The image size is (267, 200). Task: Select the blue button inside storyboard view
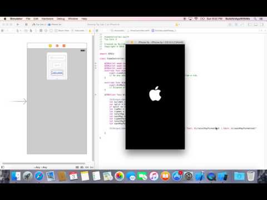[x=57, y=73]
